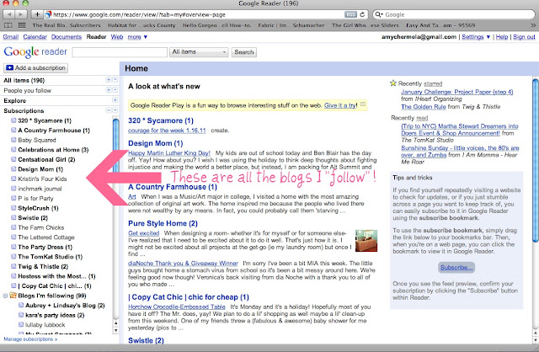Open Documents from the top bar
Image resolution: width=539 pixels, height=352 pixels.
coord(67,37)
